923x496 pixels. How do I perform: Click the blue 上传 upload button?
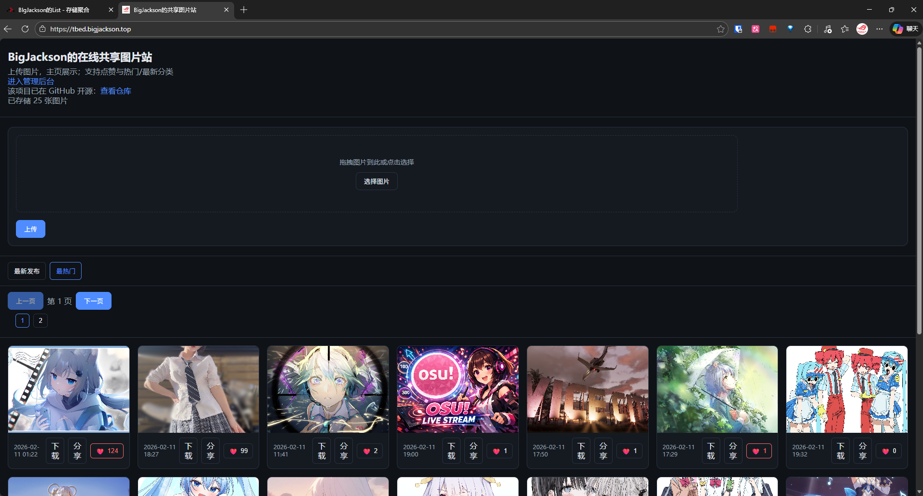(x=30, y=229)
